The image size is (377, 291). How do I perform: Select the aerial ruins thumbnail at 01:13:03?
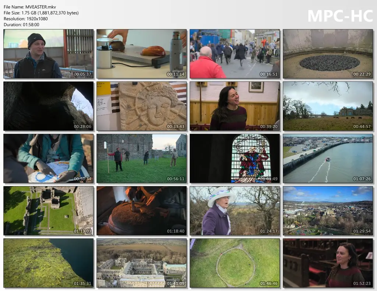pos(49,211)
